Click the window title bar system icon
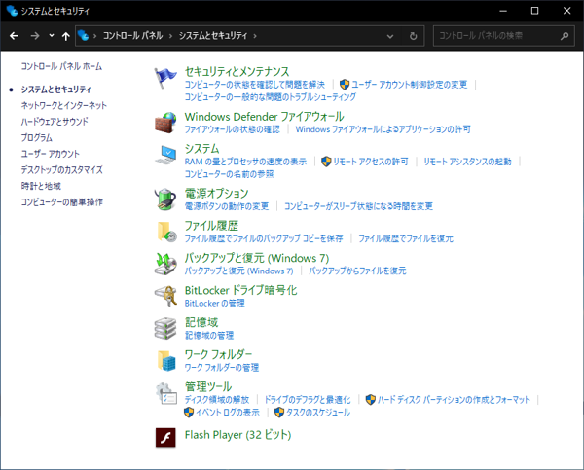 point(12,11)
